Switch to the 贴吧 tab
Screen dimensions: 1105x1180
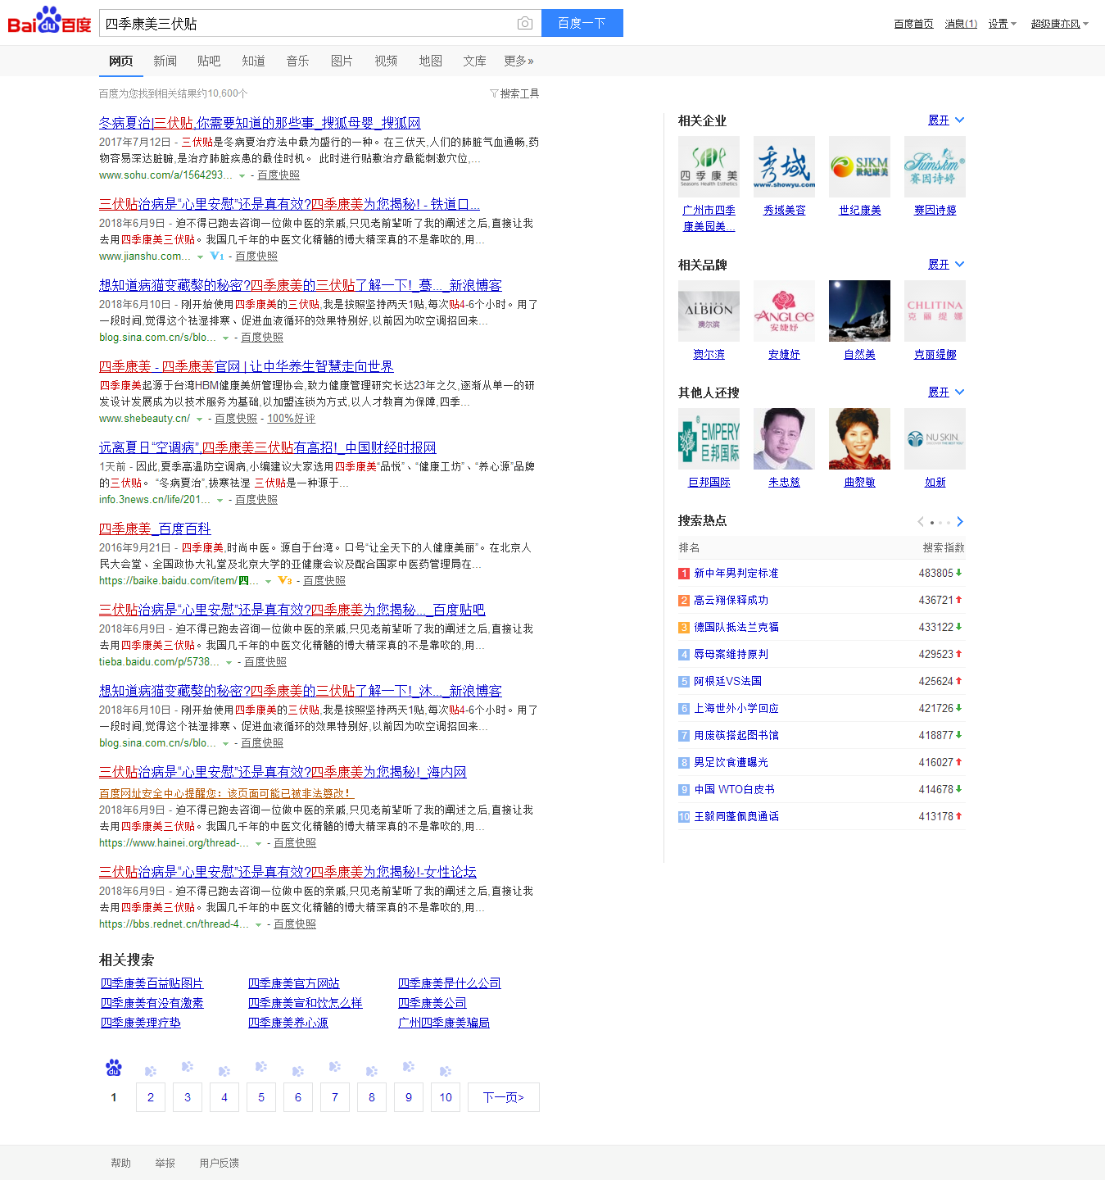[209, 61]
